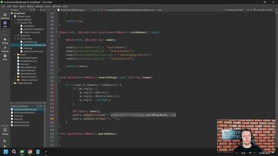278x156 pixels.
Task: Open the Build menu
Action: (22, 6)
